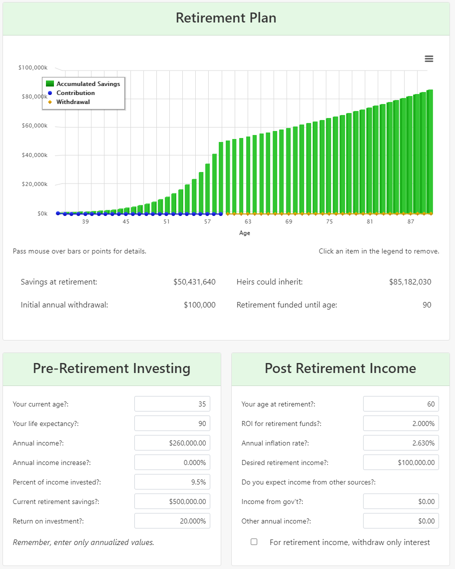Screen dimensions: 455x569
Task: Click the Post Retirement Income heading
Action: pyautogui.click(x=341, y=368)
